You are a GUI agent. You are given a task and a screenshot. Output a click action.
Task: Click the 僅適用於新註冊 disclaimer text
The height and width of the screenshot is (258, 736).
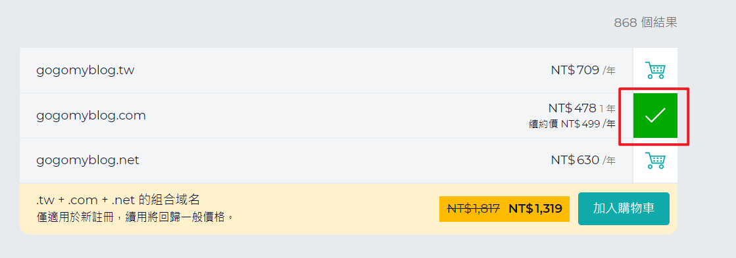(x=135, y=218)
